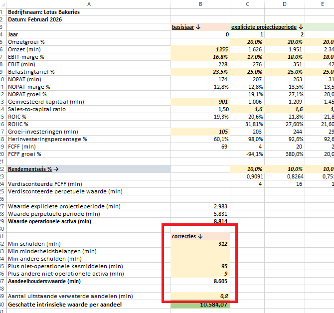Click Herinvesteringspercentage value 98,0%
This screenshot has width=334, height=313.
tap(247, 139)
